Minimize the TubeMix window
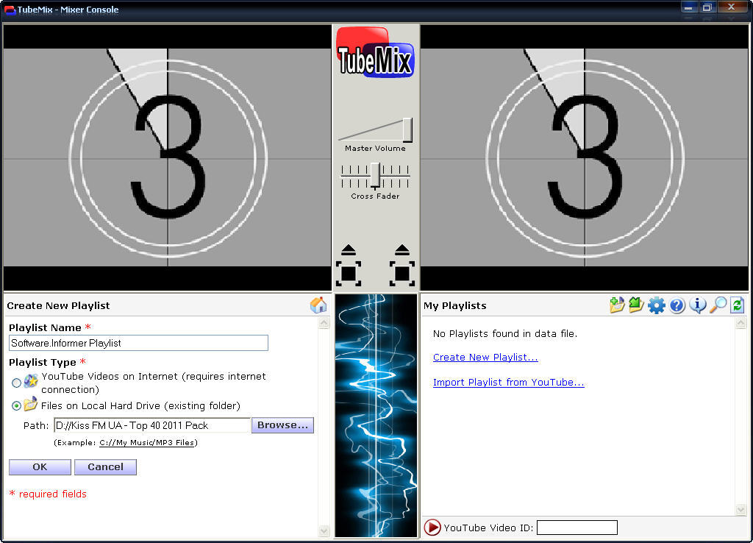 tap(688, 7)
